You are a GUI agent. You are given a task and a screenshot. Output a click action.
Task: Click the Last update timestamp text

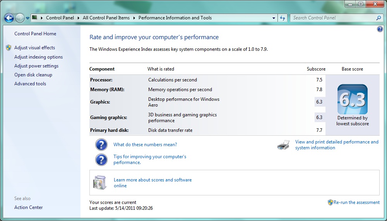coord(121,208)
